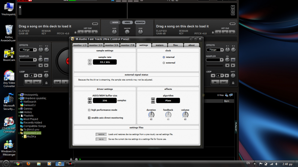Click left deck CUE button
Screen dimensions: 298x167
(x=57, y=82)
